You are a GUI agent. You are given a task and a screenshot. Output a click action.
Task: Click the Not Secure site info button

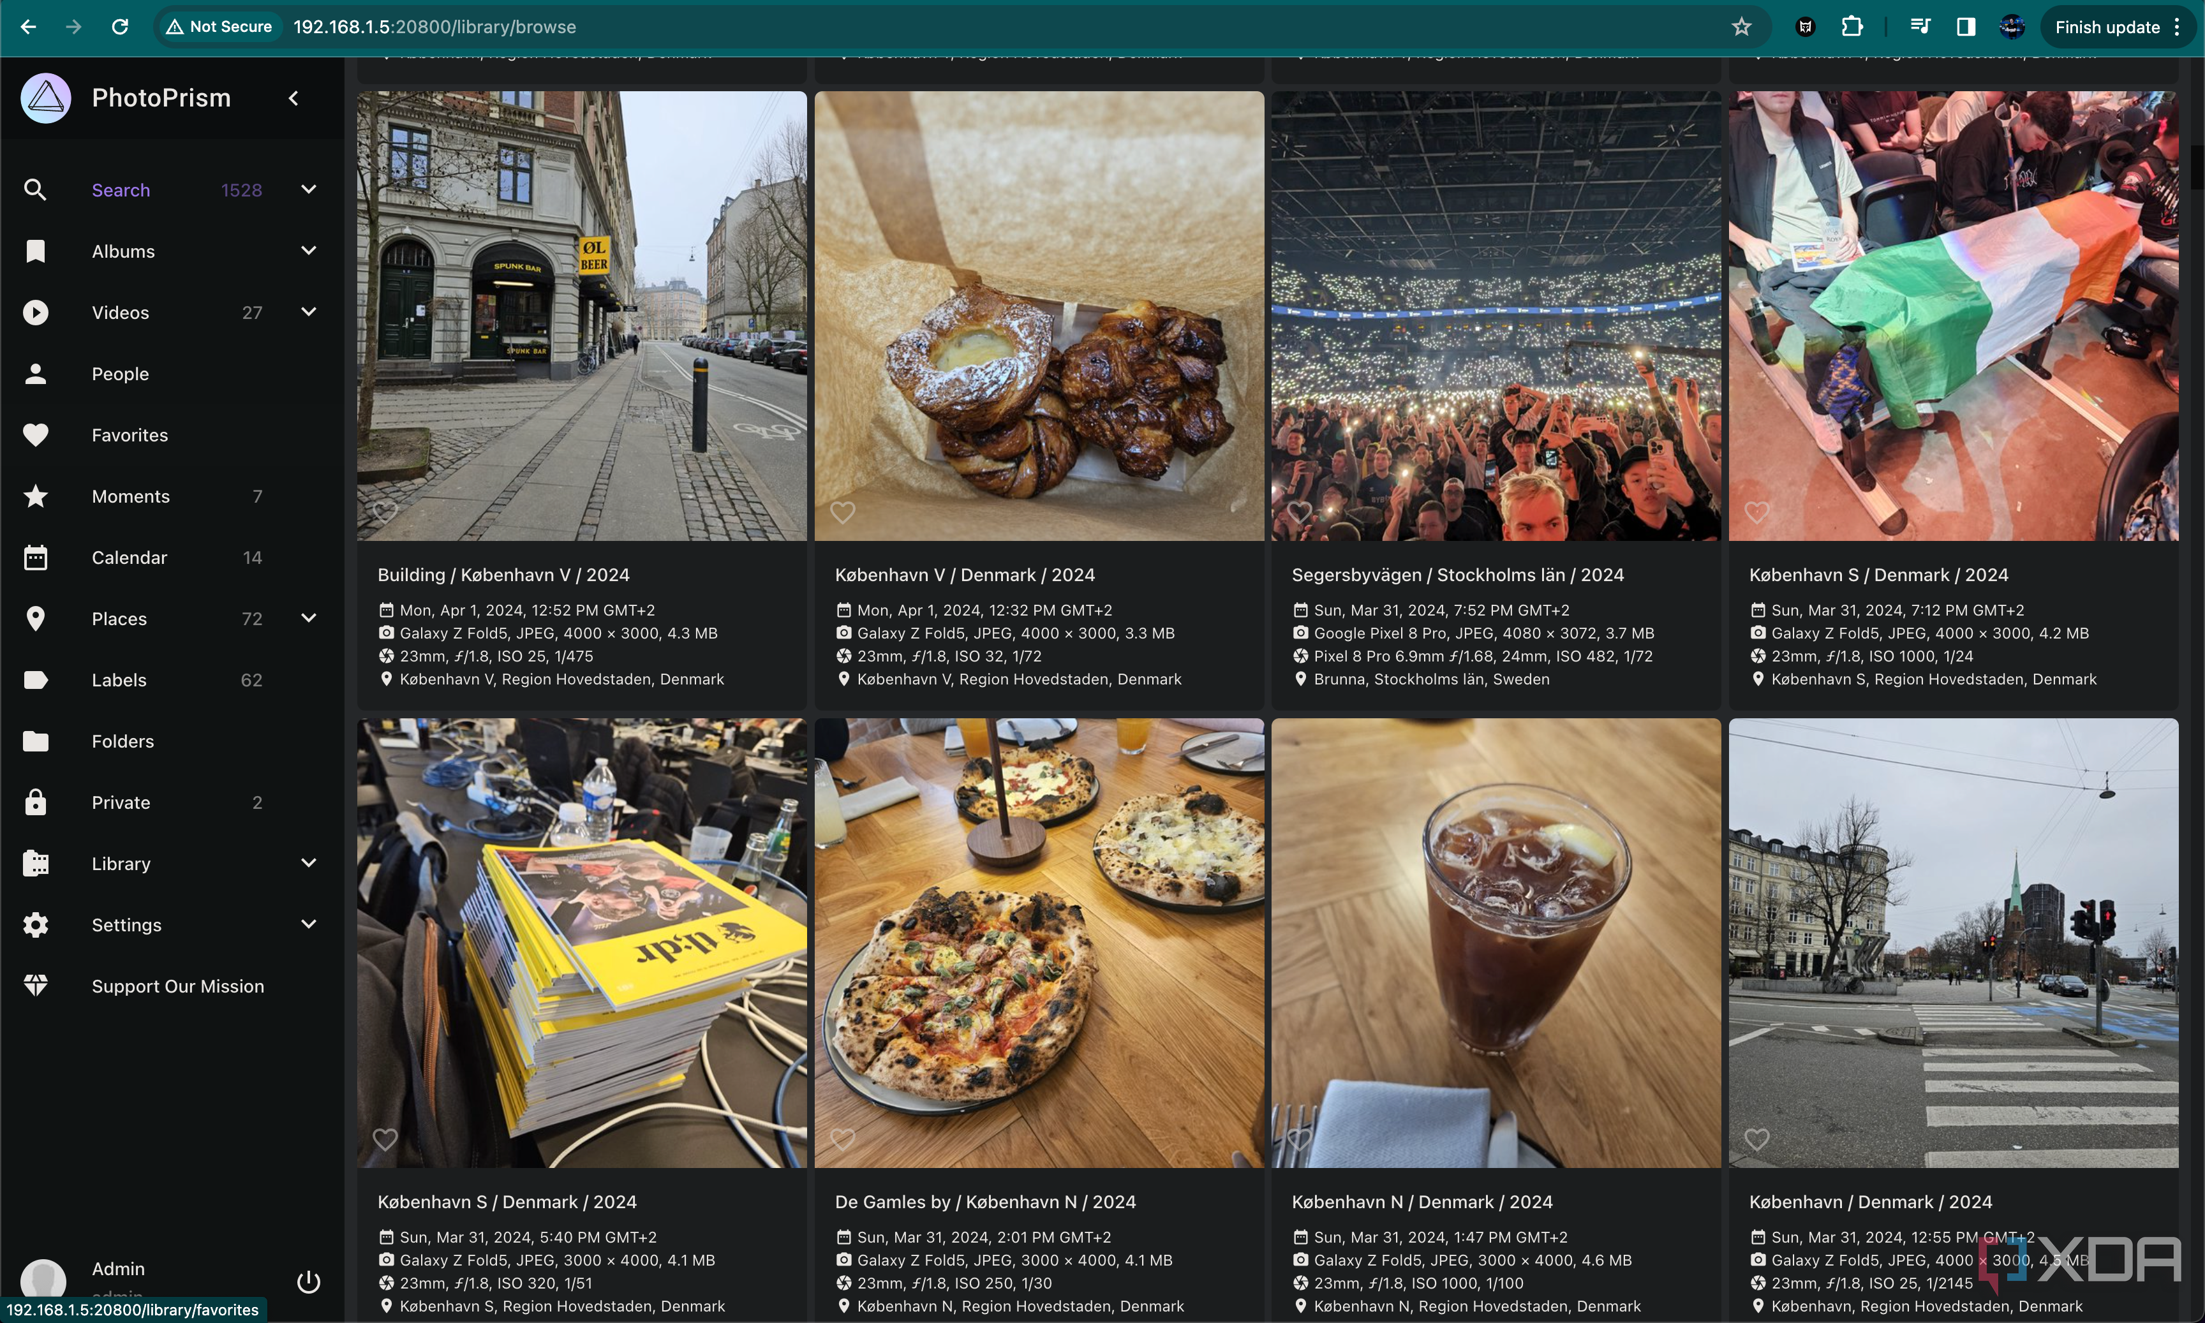[219, 27]
